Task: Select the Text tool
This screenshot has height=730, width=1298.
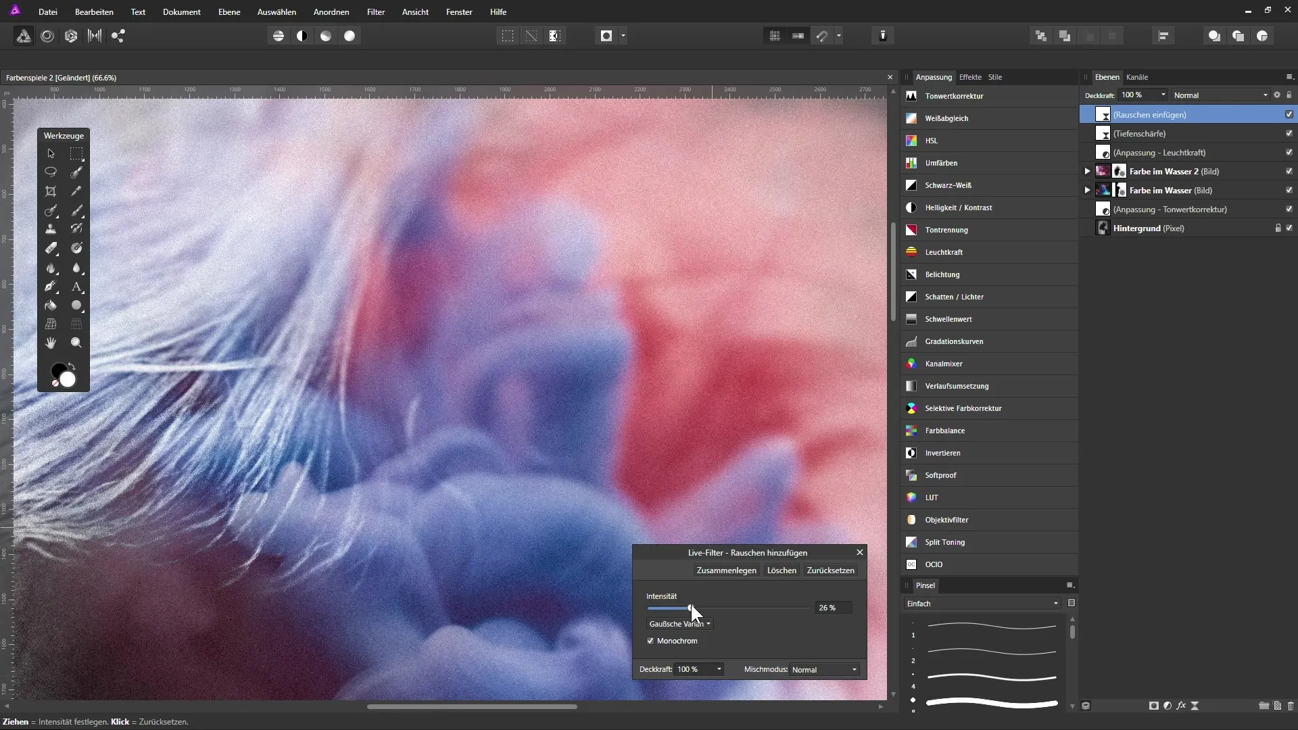Action: tap(76, 287)
